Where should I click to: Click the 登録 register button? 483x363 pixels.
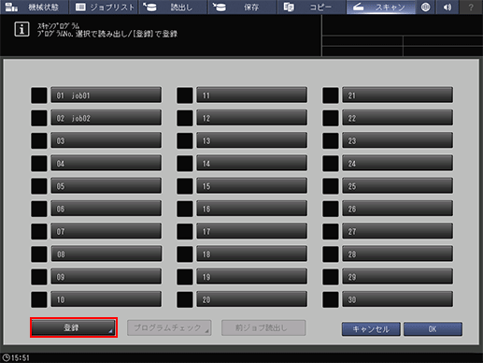click(x=74, y=327)
